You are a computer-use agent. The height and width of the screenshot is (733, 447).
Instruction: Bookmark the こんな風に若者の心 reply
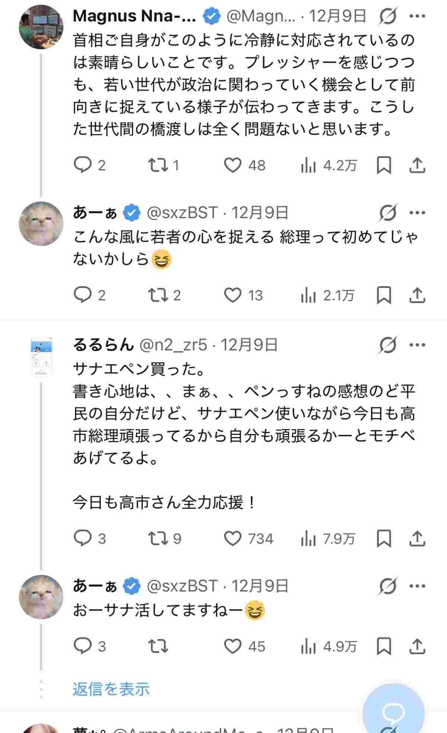[x=384, y=296]
